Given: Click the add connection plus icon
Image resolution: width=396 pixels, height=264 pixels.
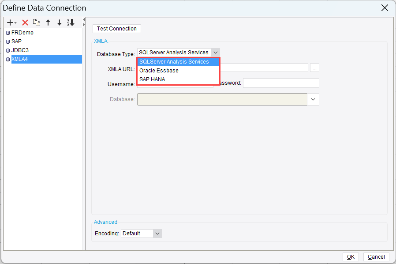Looking at the screenshot, I should [11, 23].
